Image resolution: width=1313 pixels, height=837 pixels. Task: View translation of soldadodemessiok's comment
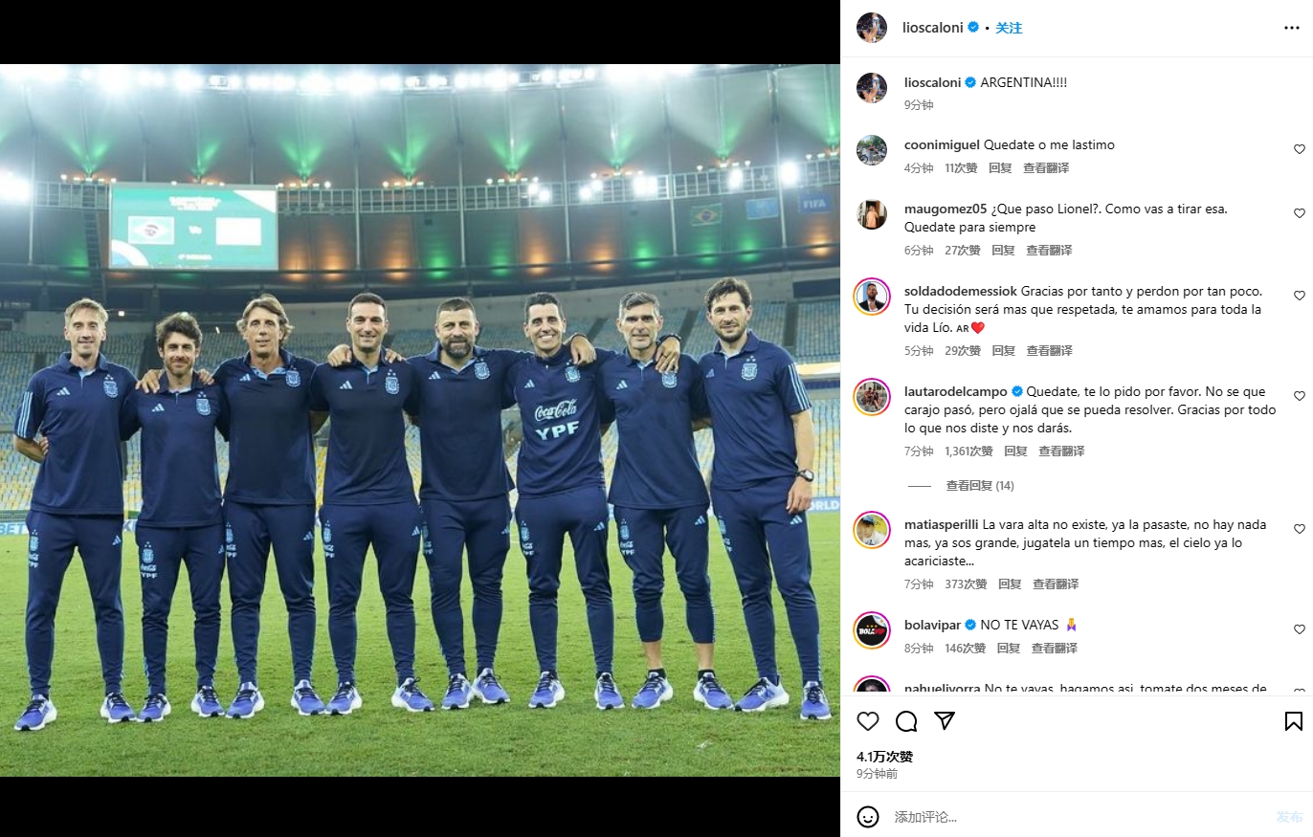1048,351
